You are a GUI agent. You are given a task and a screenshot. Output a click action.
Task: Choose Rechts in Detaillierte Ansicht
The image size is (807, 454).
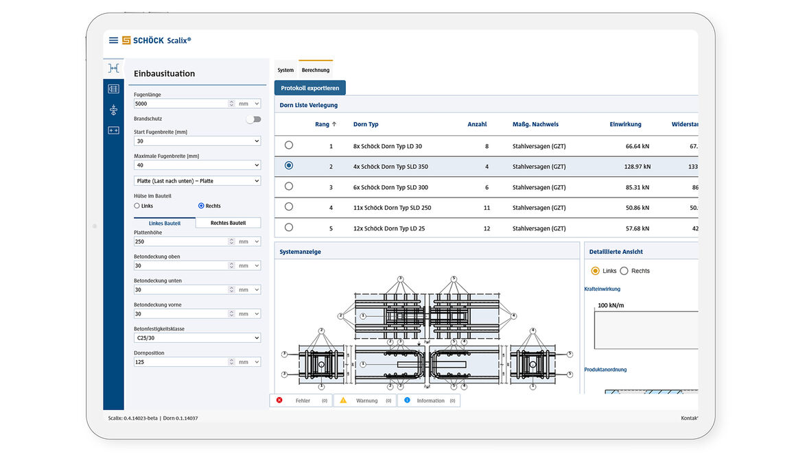click(624, 271)
